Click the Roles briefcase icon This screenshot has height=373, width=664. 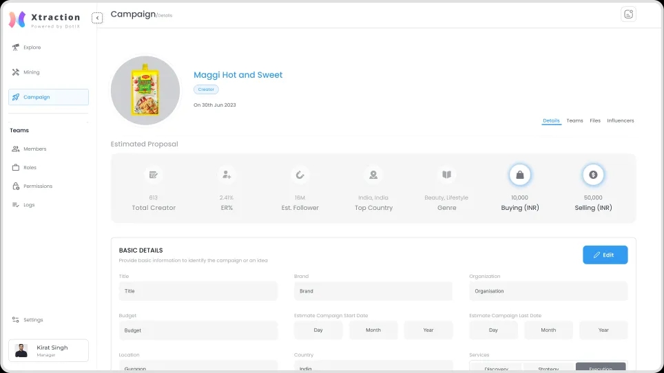tap(16, 167)
